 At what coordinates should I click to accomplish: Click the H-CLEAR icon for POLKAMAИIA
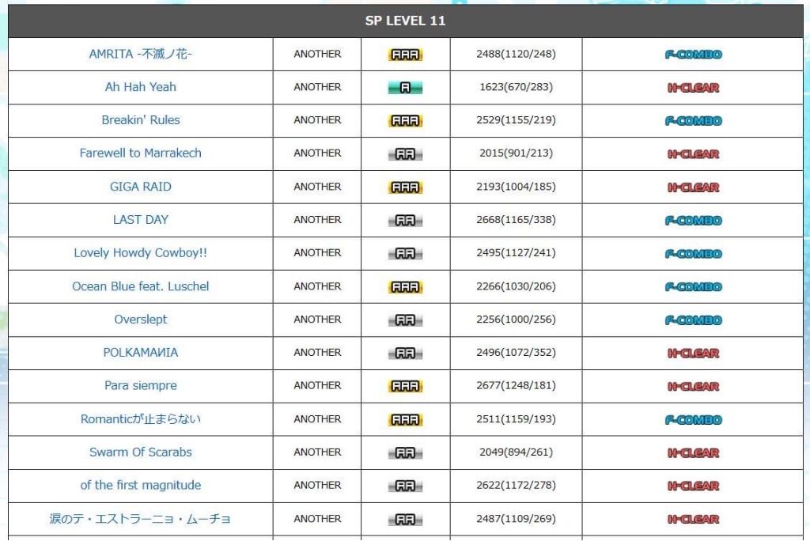click(693, 353)
